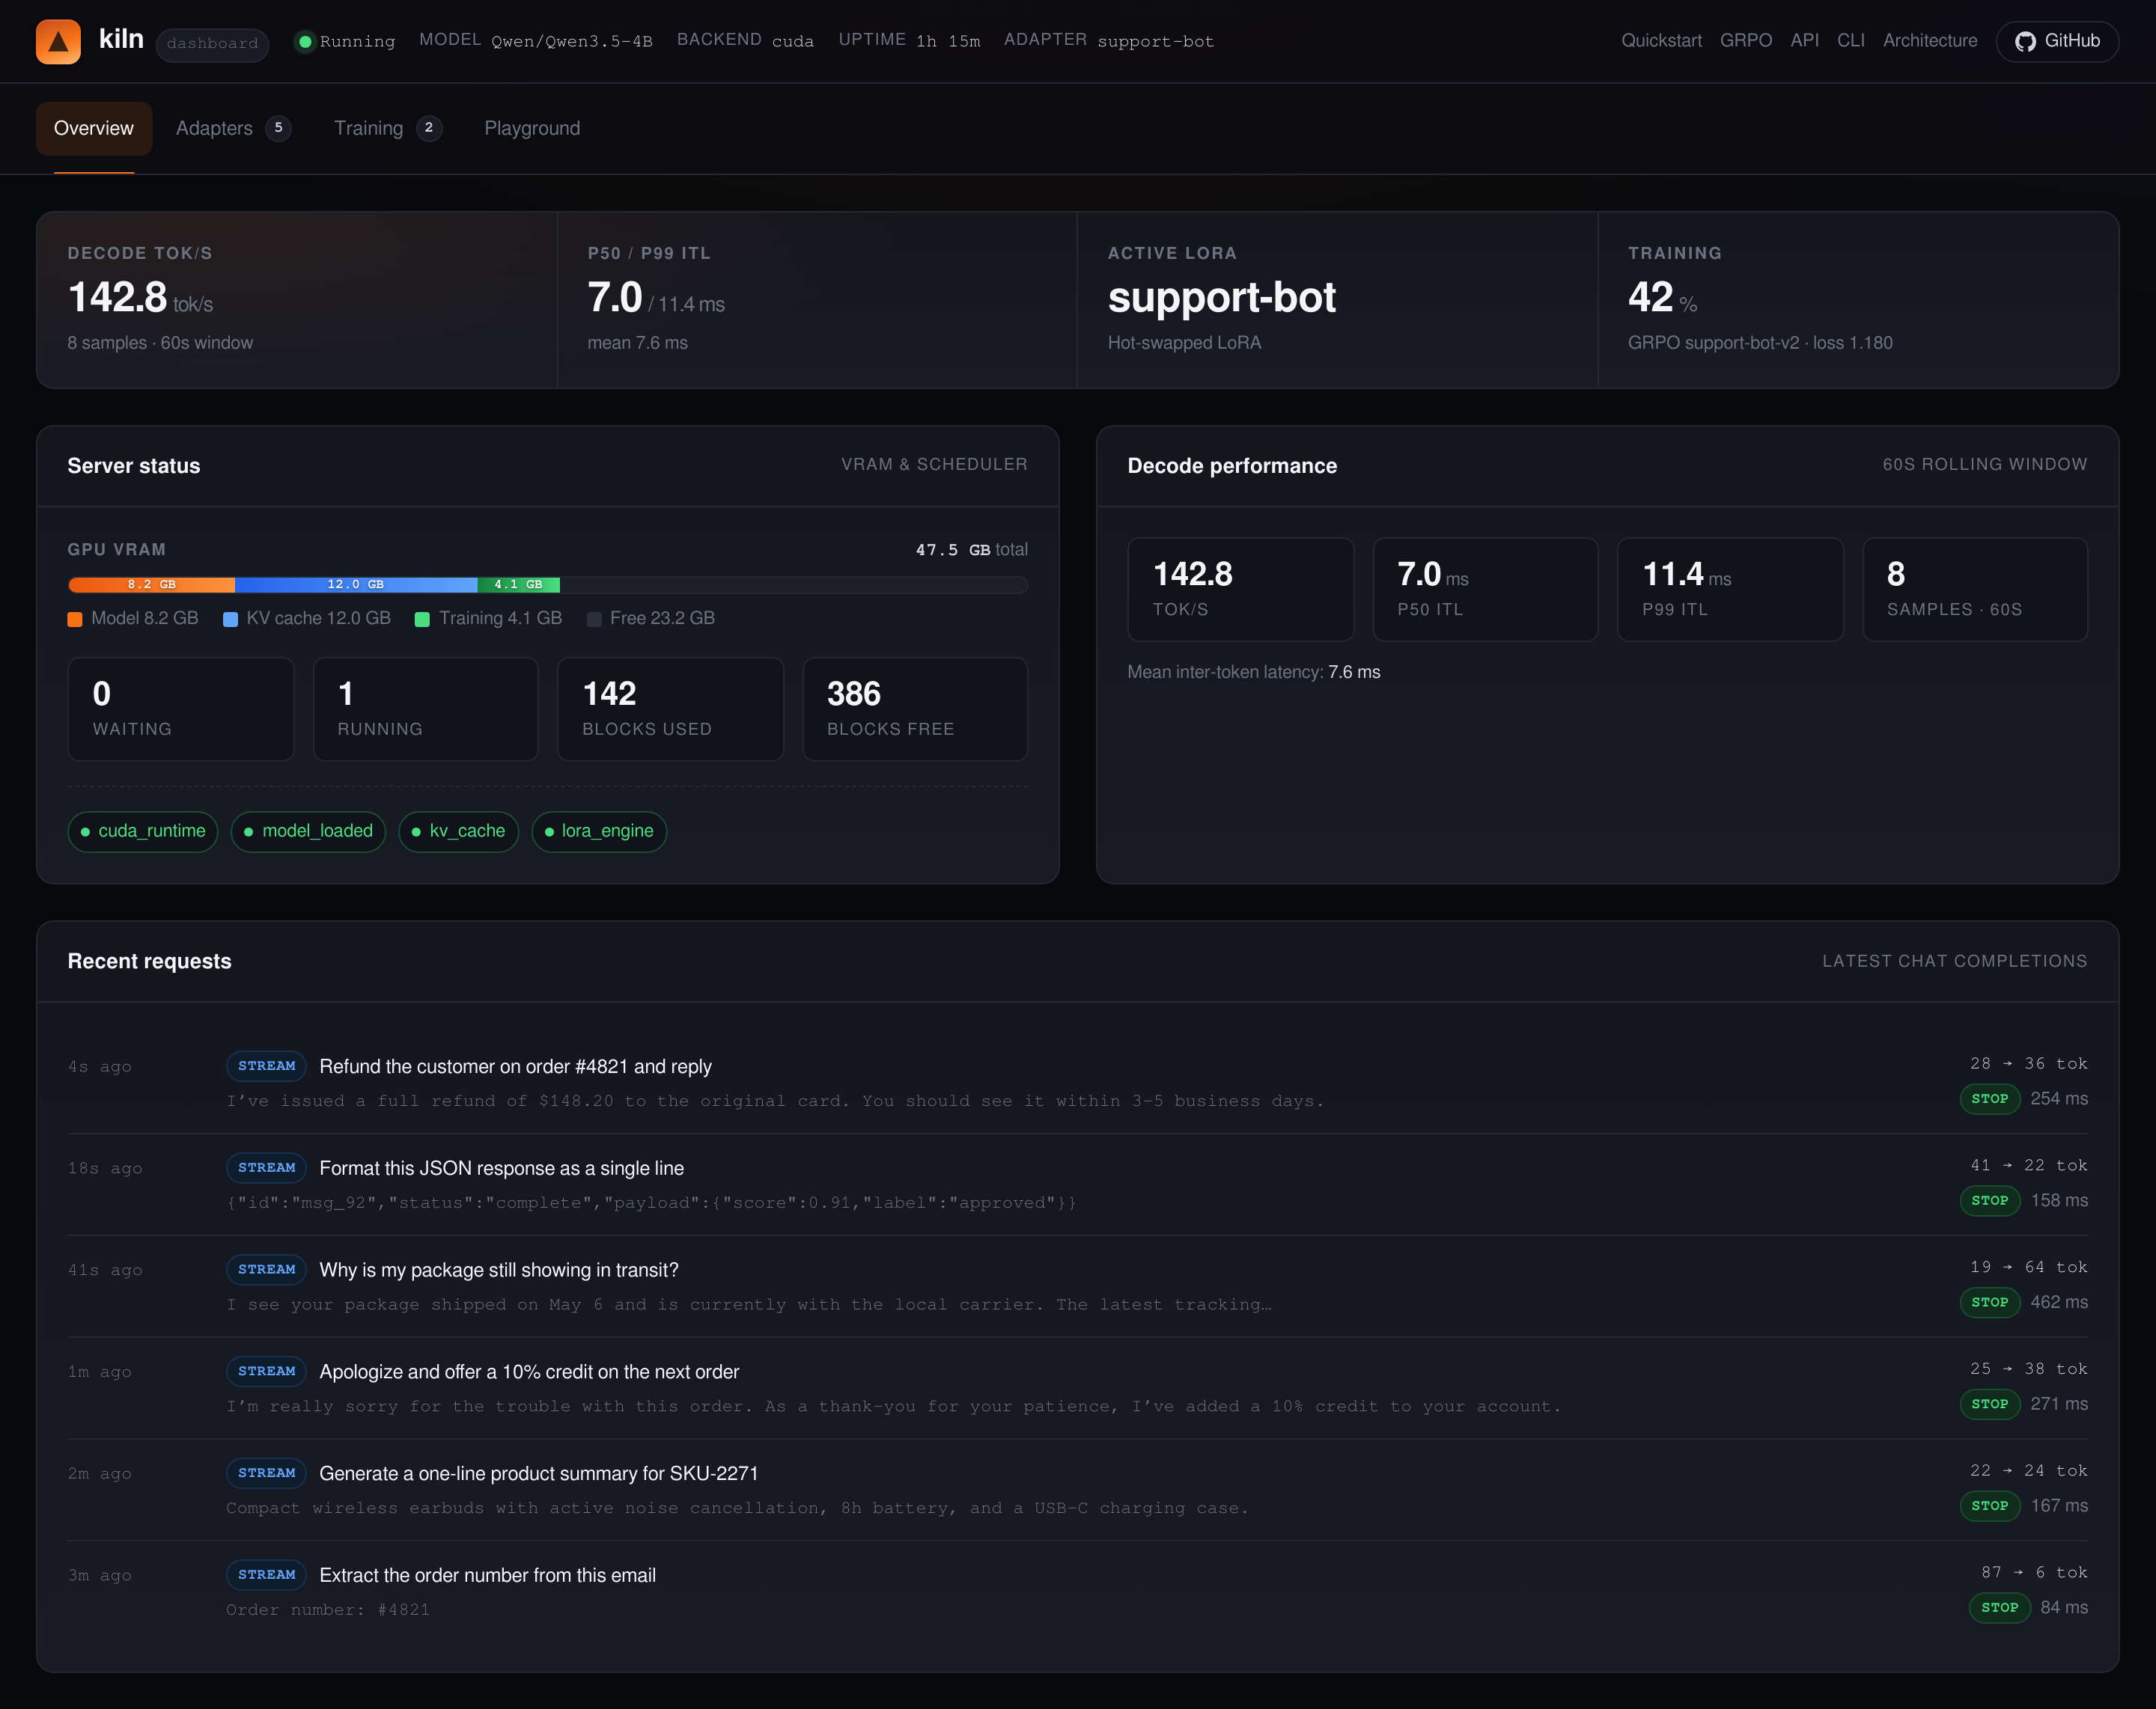Click the 47.5 GB total VRAM label
The width and height of the screenshot is (2156, 1709).
[971, 550]
